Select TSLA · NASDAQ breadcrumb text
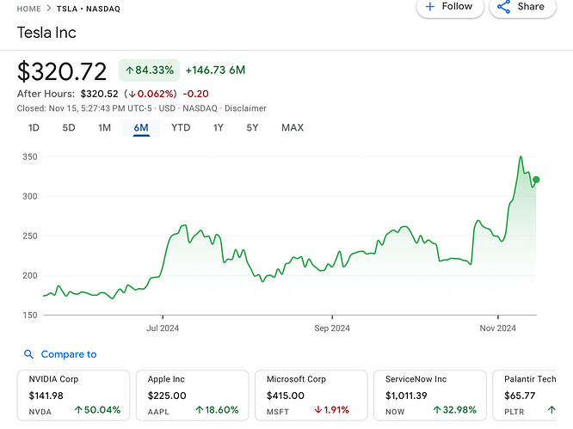This screenshot has width=573, height=429. 88,9
